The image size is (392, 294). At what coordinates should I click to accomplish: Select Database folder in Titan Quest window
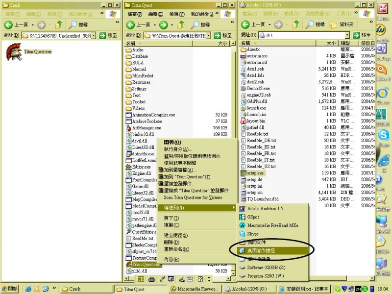point(137,56)
